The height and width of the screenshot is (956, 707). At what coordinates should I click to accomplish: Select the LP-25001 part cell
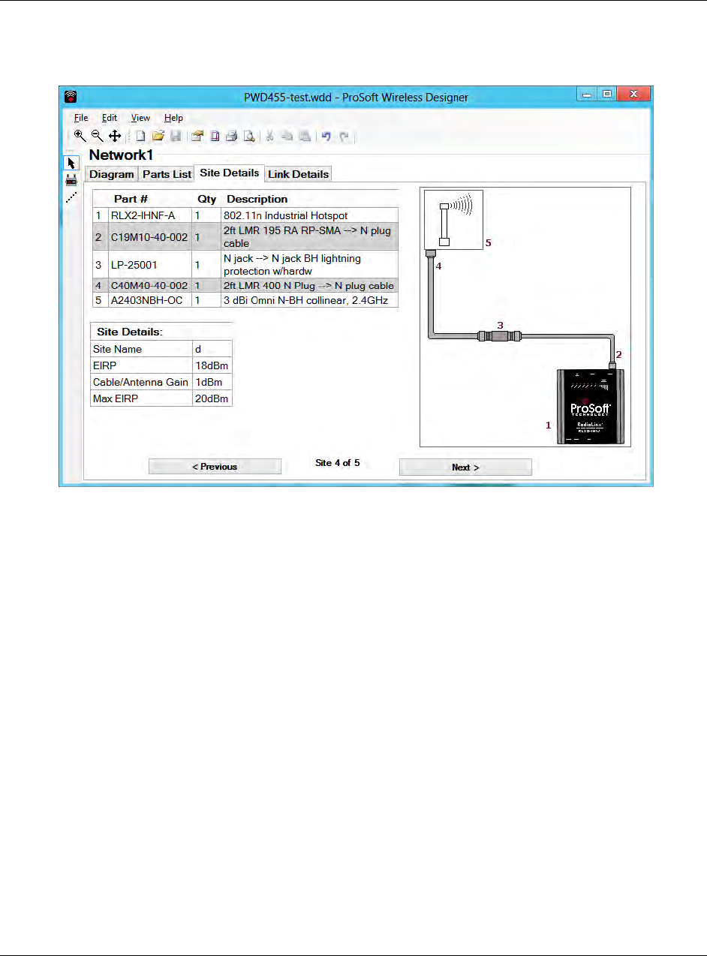click(x=150, y=264)
